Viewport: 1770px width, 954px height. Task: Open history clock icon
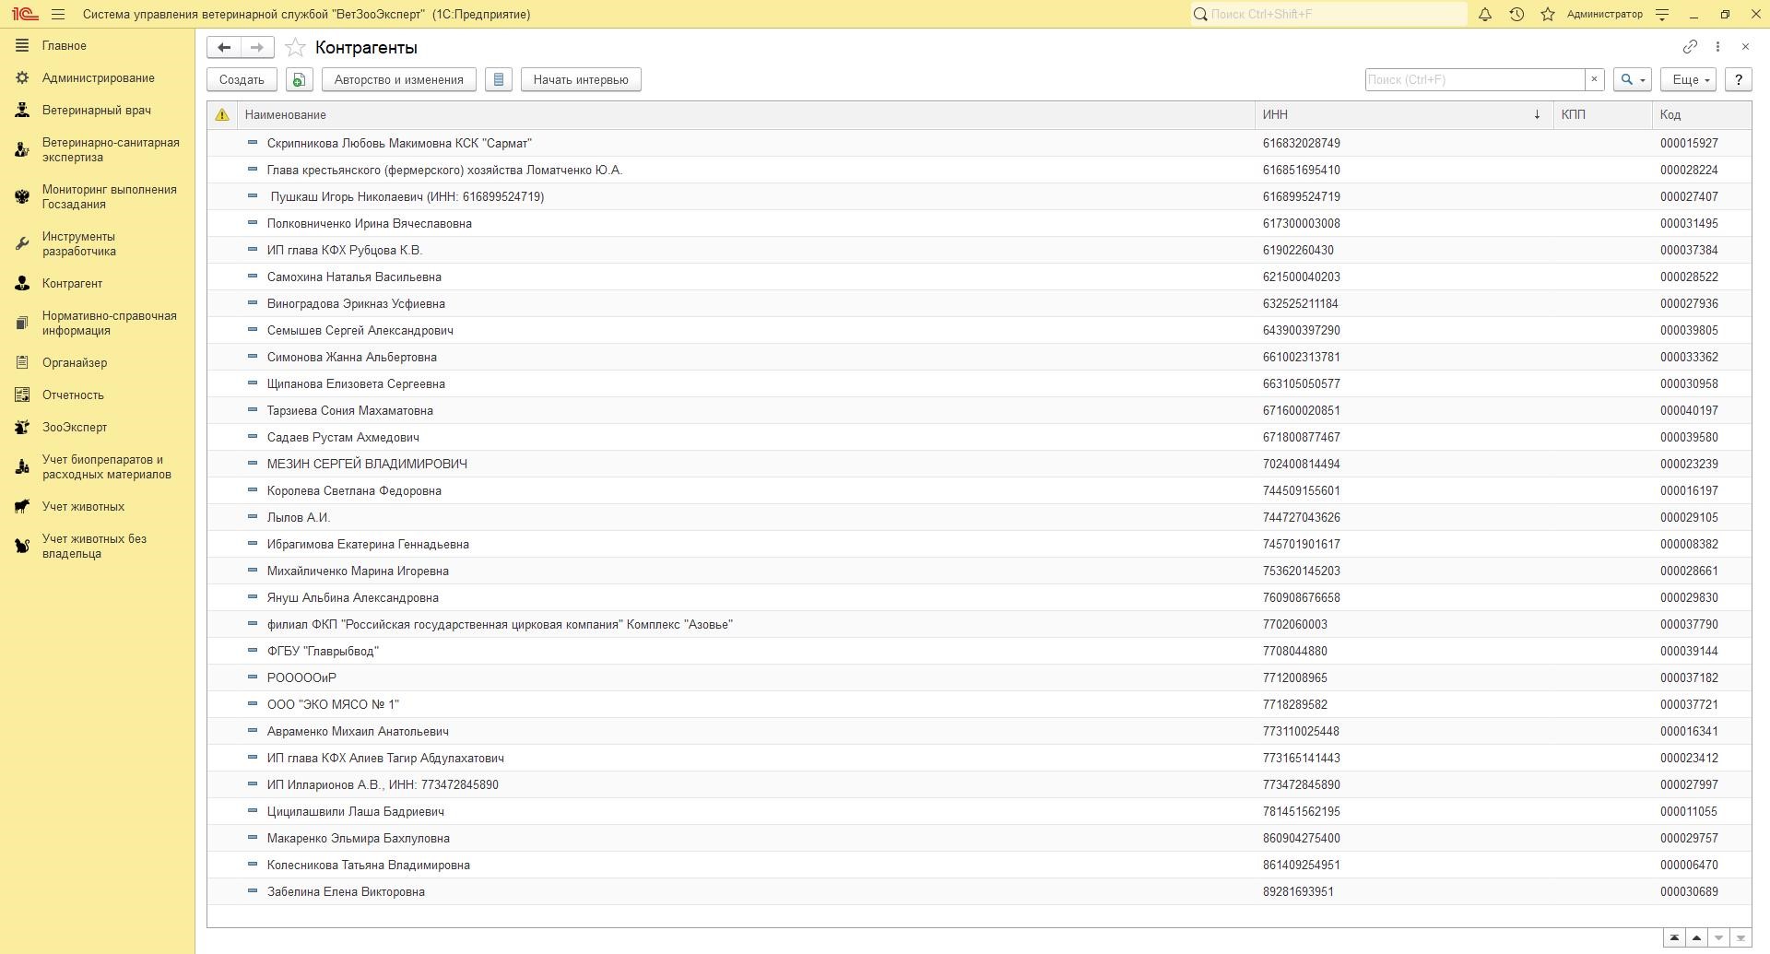1516,14
